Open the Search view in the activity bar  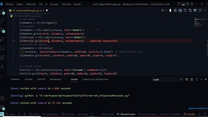(2, 20)
